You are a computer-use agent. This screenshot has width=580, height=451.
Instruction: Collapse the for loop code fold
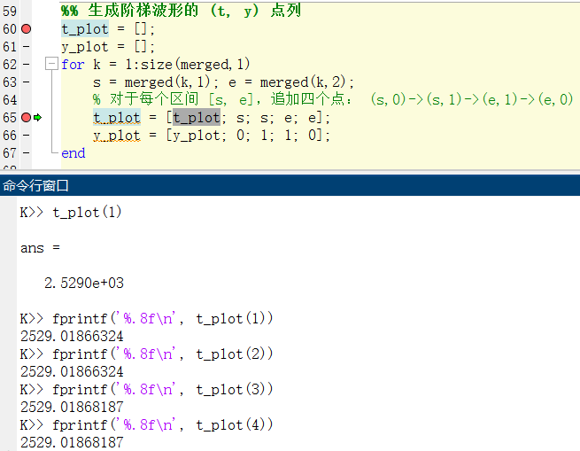coord(51,64)
